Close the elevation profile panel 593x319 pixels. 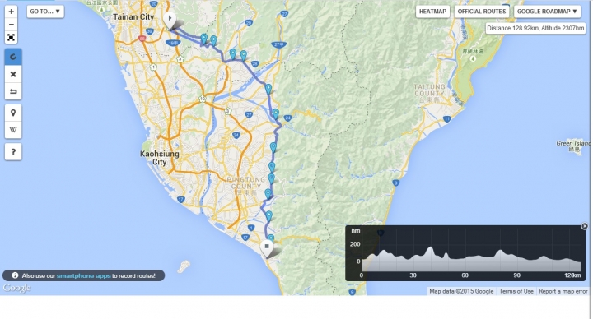click(584, 226)
